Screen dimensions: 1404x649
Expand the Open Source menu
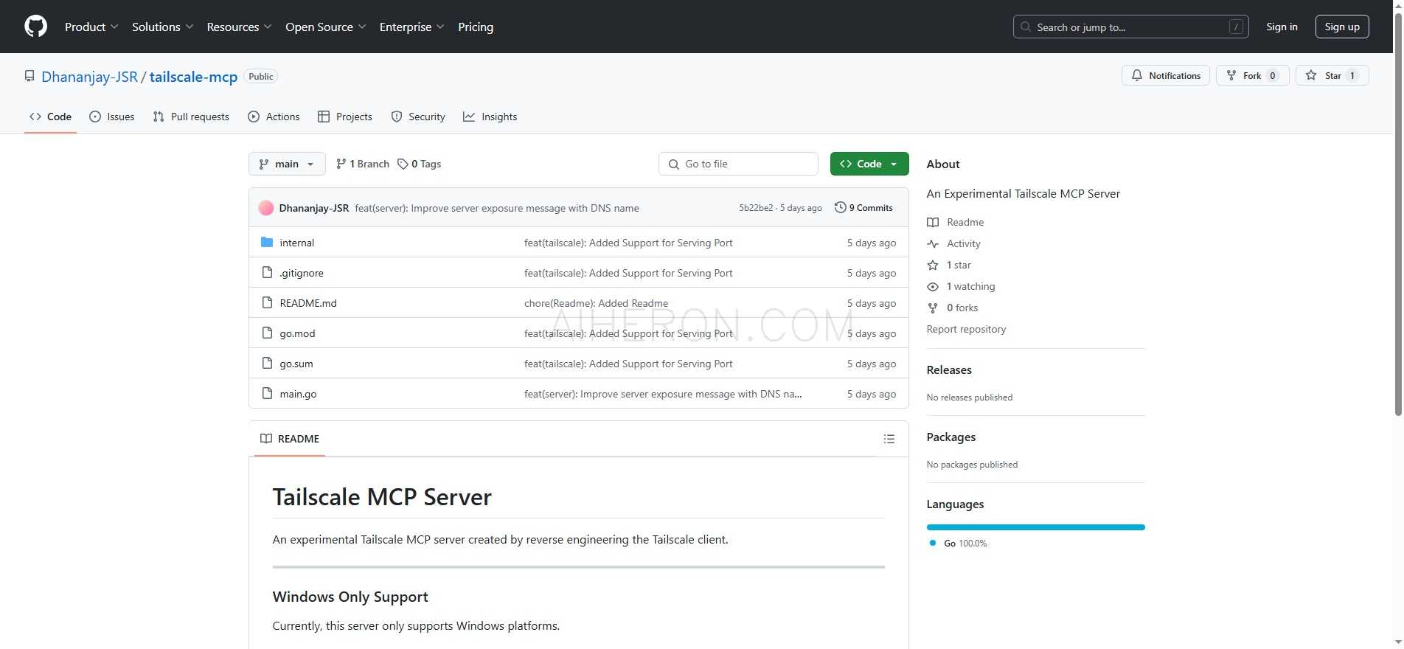click(325, 27)
